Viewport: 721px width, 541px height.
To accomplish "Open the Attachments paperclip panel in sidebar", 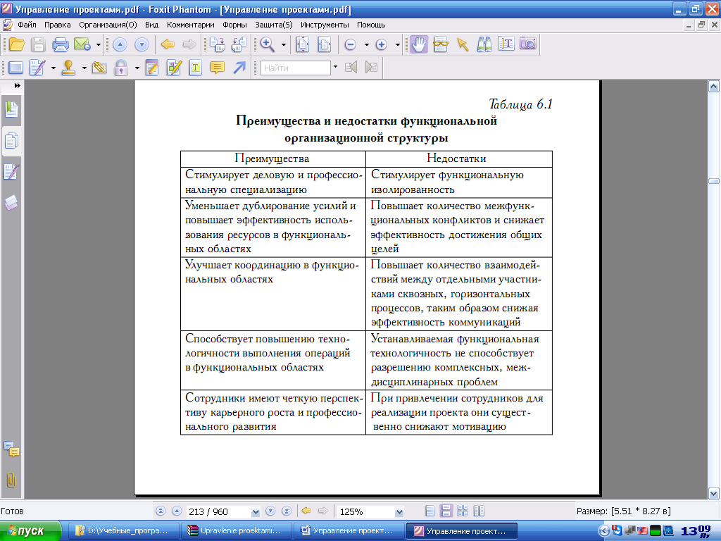I will tap(11, 480).
